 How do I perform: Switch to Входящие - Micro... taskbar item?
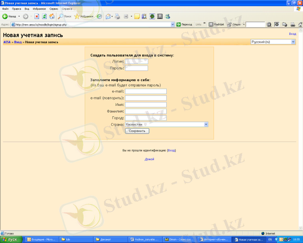pos(42,239)
